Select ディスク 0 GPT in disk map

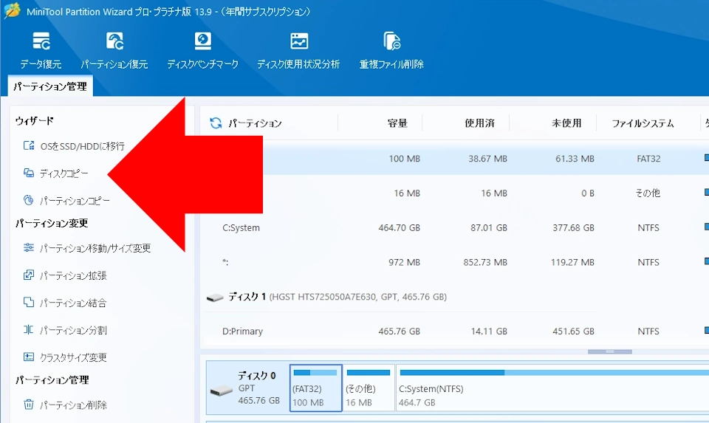248,388
